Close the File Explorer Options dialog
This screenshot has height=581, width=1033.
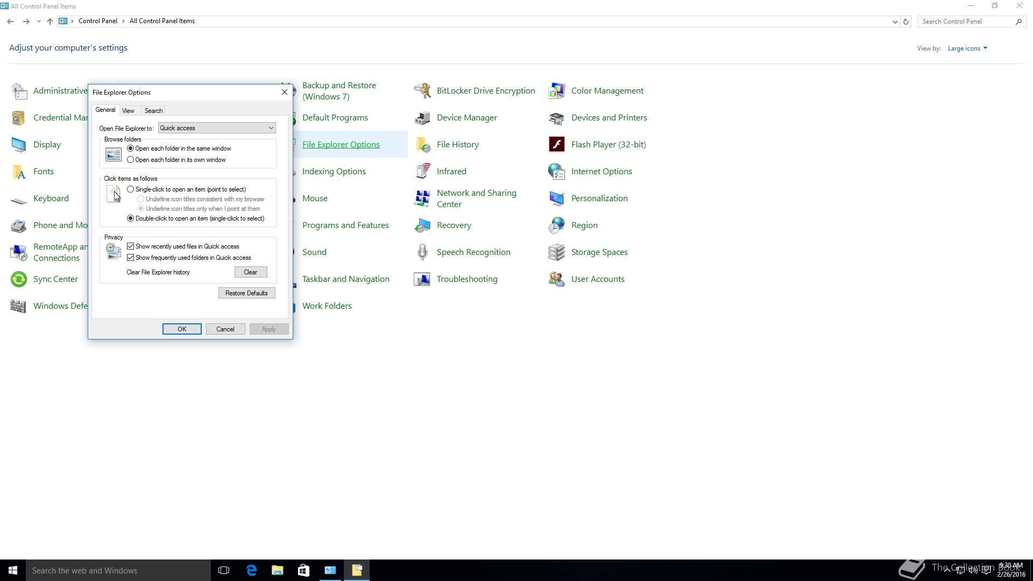tap(285, 92)
